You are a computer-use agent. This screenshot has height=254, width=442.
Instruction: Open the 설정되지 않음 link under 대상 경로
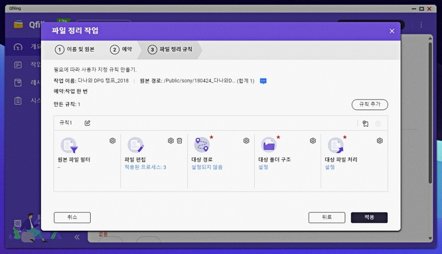[207, 167]
